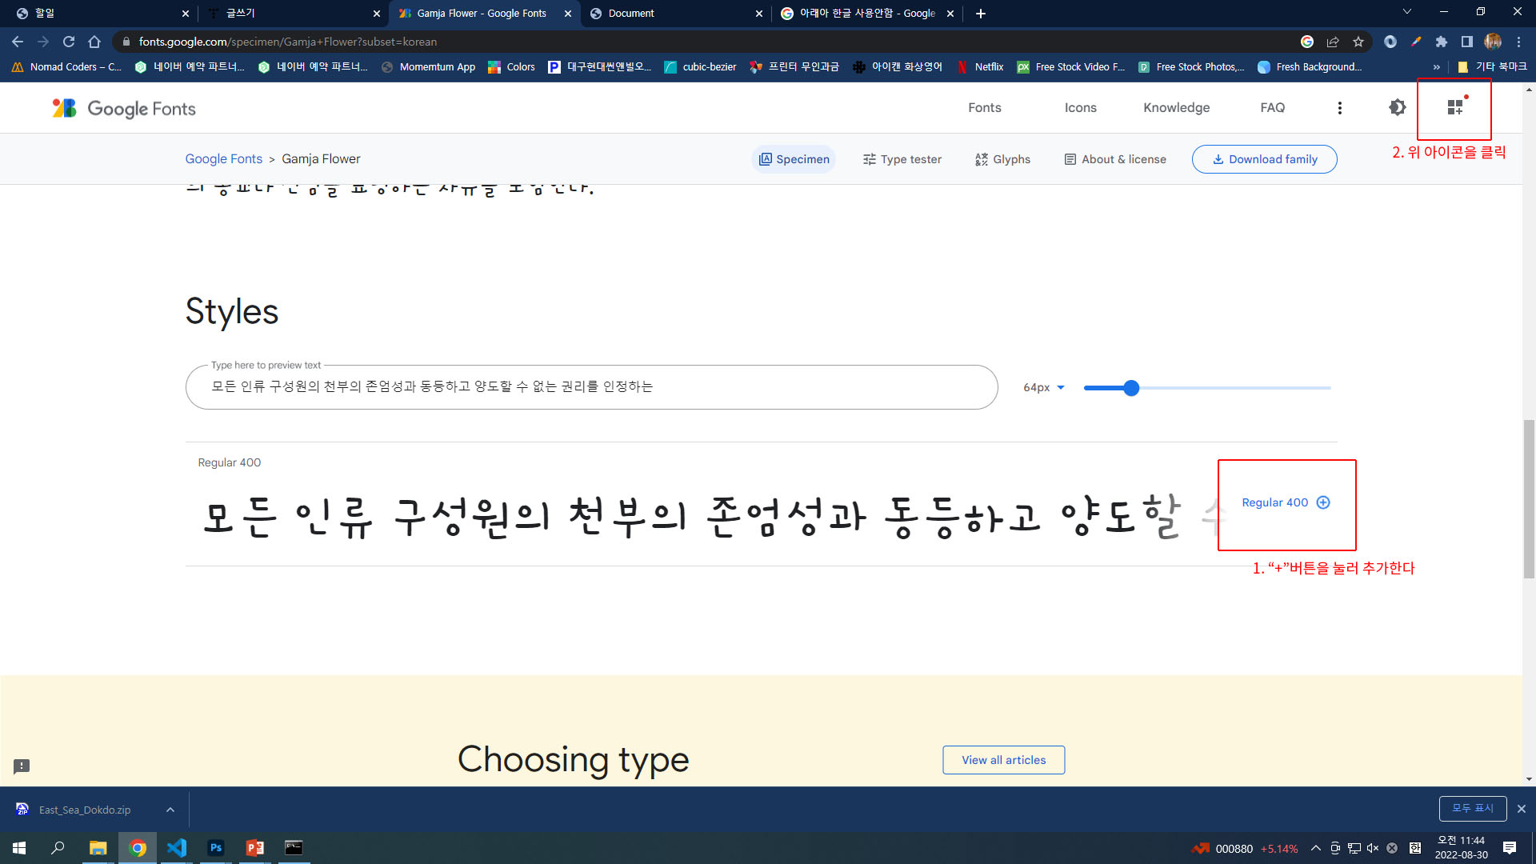
Task: Switch to the Glyphs tab
Action: (x=1002, y=159)
